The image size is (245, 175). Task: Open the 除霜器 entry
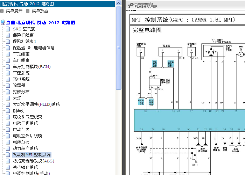19,86
